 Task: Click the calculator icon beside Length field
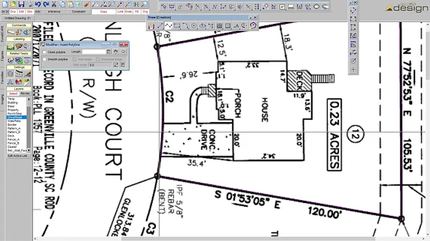[109, 52]
